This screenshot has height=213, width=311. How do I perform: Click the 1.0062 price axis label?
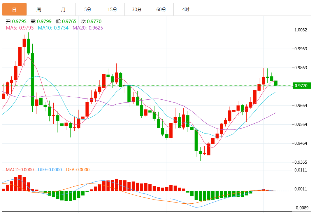301,30
